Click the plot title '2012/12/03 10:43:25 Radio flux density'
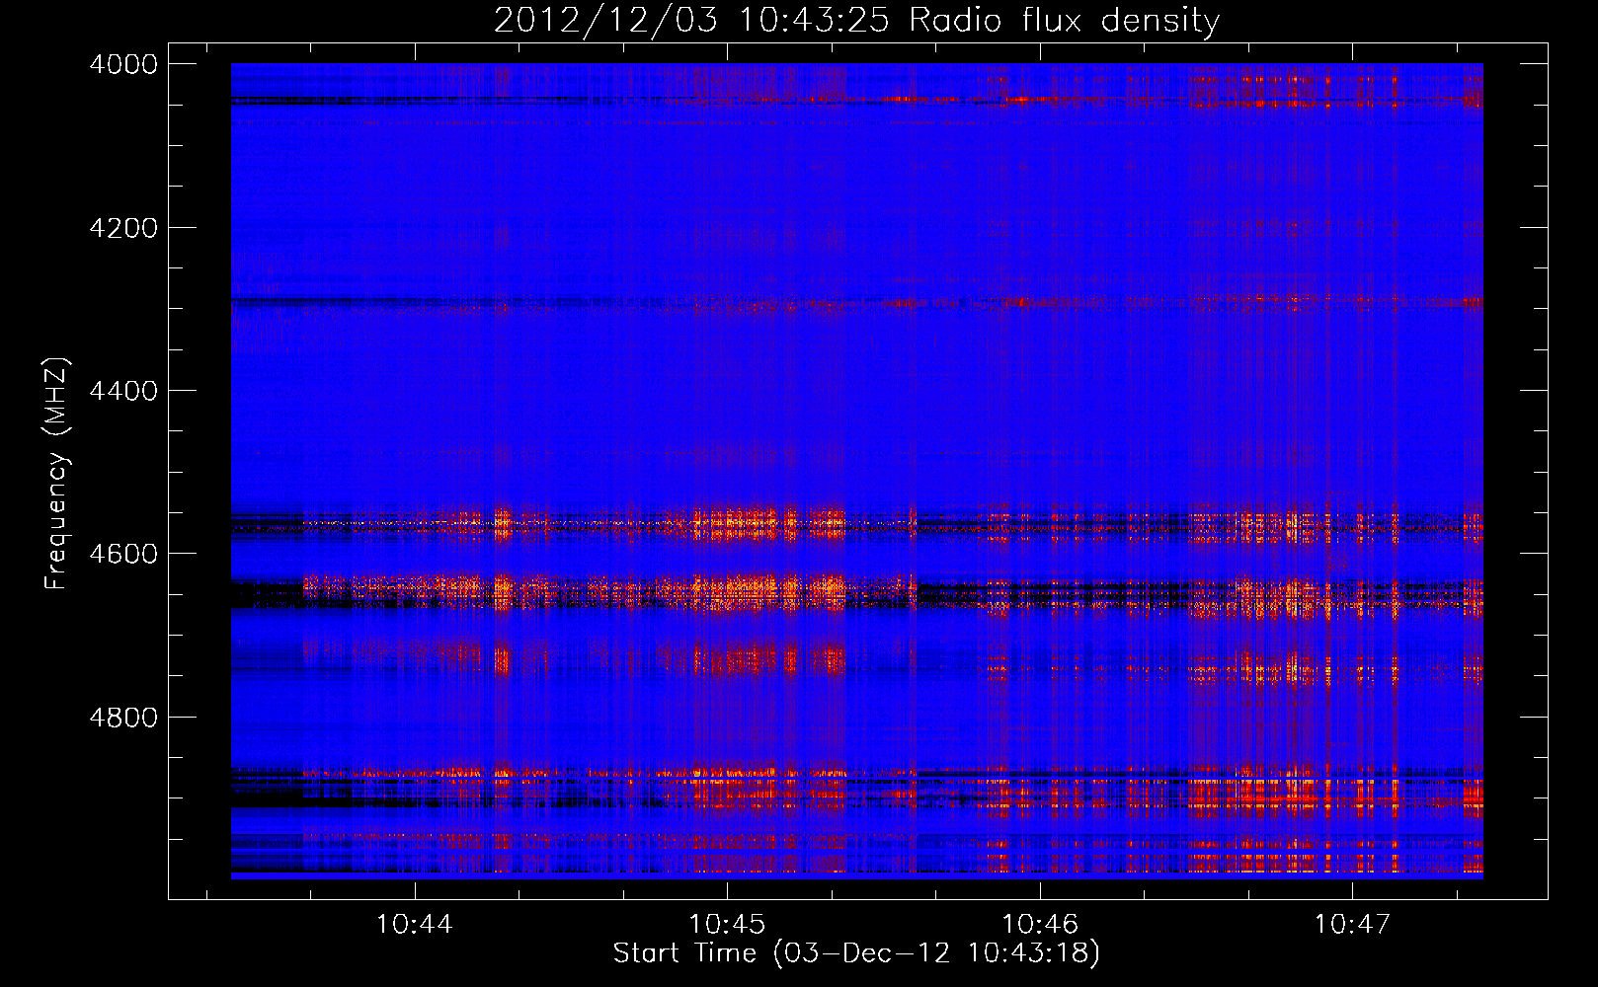Viewport: 1598px width, 987px height. (856, 20)
